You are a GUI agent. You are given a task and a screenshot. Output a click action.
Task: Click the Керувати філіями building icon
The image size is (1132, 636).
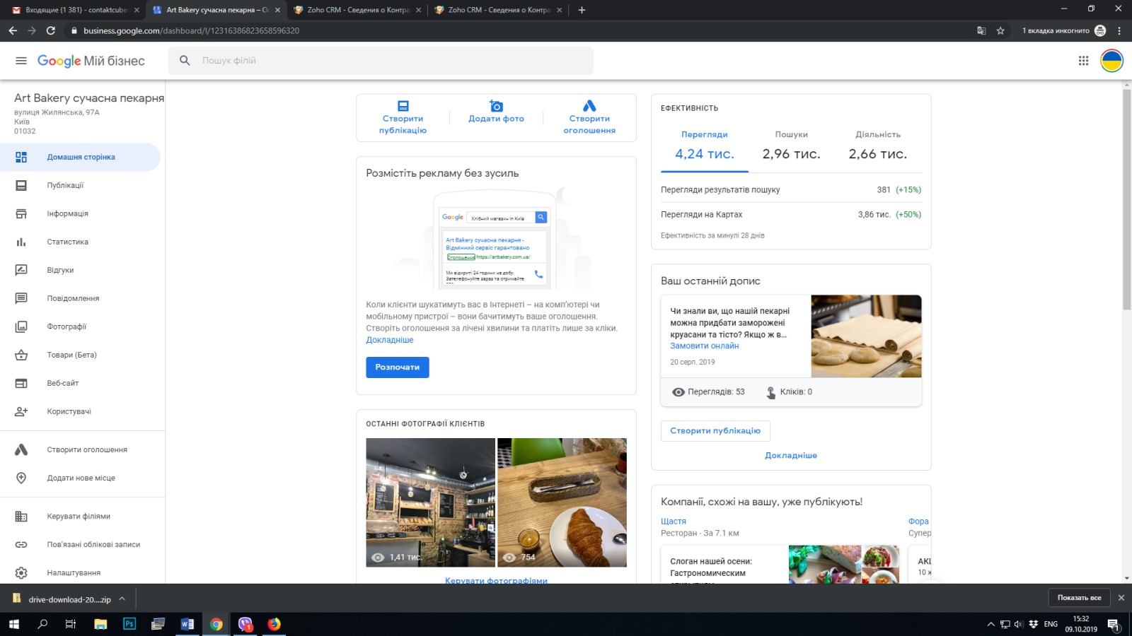pyautogui.click(x=21, y=517)
